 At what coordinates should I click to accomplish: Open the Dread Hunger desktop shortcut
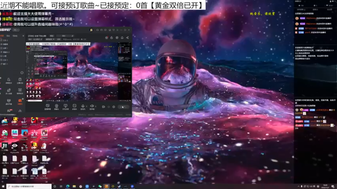click(24, 122)
